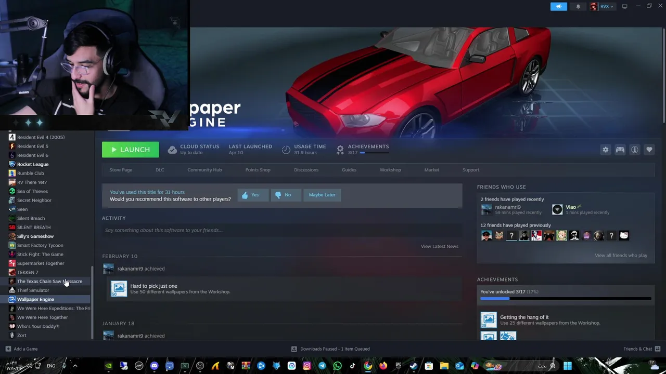Open the DLC tab
This screenshot has width=666, height=374.
click(160, 170)
